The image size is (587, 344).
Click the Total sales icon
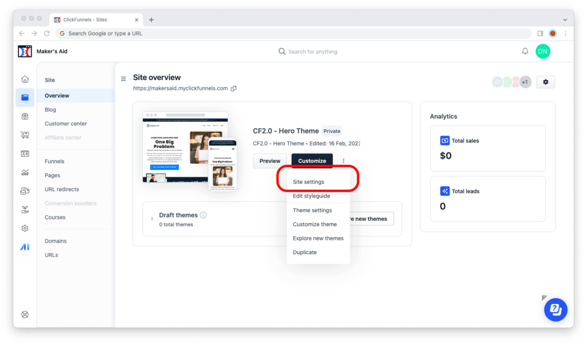coord(445,141)
